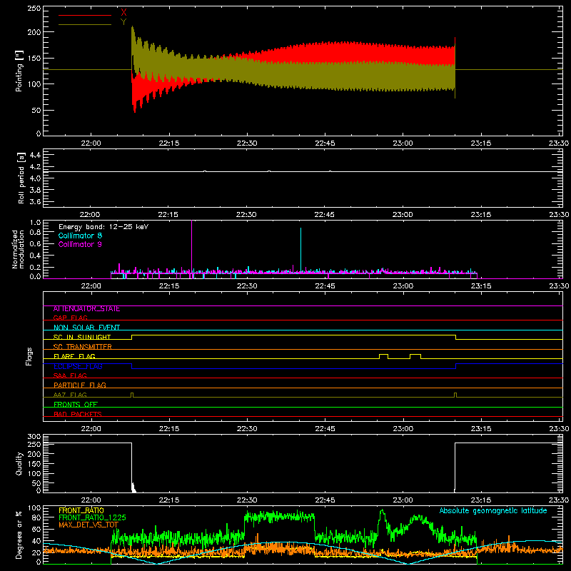Screen dimensions: 571x571
Task: Click the 23:30 time label under the Pointing panel
Action: pos(558,143)
